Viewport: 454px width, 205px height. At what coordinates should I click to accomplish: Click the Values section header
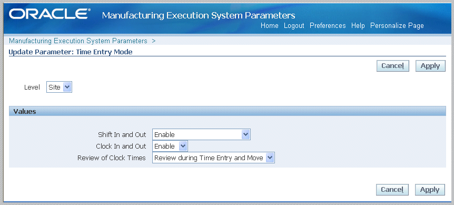pos(228,111)
